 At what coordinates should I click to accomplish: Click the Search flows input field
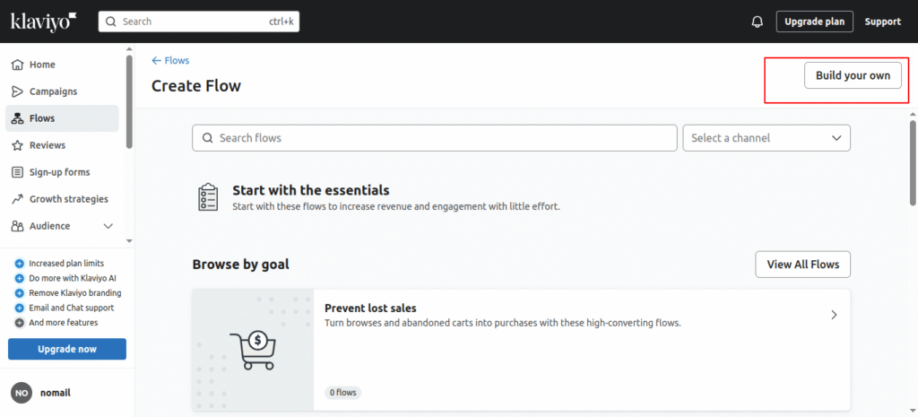[x=435, y=138]
